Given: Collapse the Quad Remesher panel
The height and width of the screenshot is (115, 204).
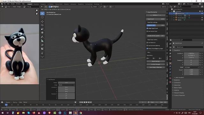Looking at the screenshot, I should [x=146, y=12].
